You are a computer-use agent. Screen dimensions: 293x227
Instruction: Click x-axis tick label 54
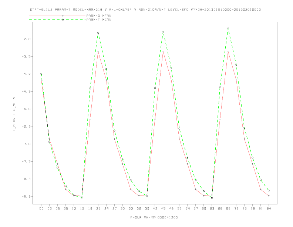click(x=188, y=208)
